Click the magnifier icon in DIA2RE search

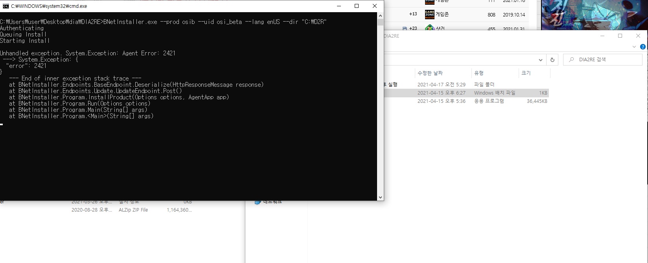tap(571, 60)
